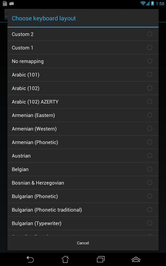This screenshot has width=166, height=266.
Task: Tap the Home navigation icon
Action: (x=65, y=259)
